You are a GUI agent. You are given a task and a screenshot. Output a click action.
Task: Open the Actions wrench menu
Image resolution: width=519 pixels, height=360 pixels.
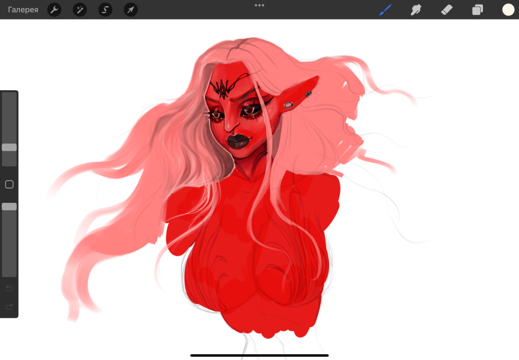pyautogui.click(x=54, y=10)
